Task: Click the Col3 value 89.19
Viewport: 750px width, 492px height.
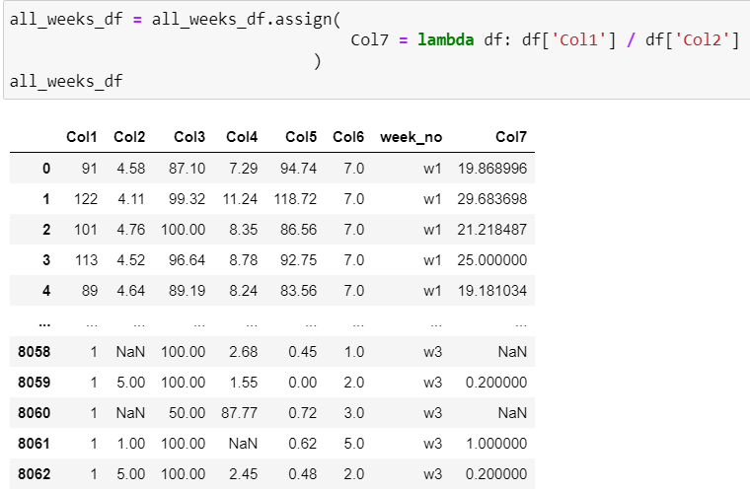Action: (x=187, y=291)
